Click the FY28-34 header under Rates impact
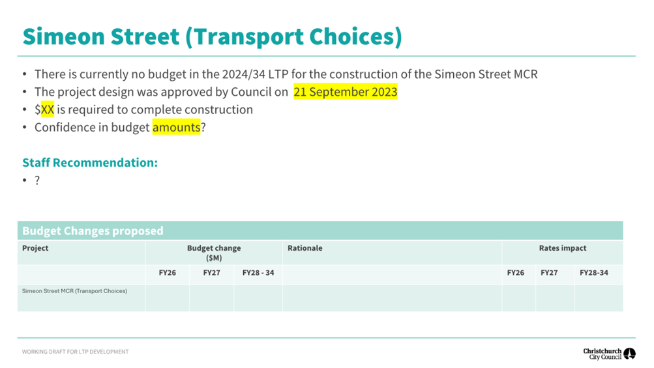Image resolution: width=654 pixels, height=368 pixels. click(x=594, y=273)
